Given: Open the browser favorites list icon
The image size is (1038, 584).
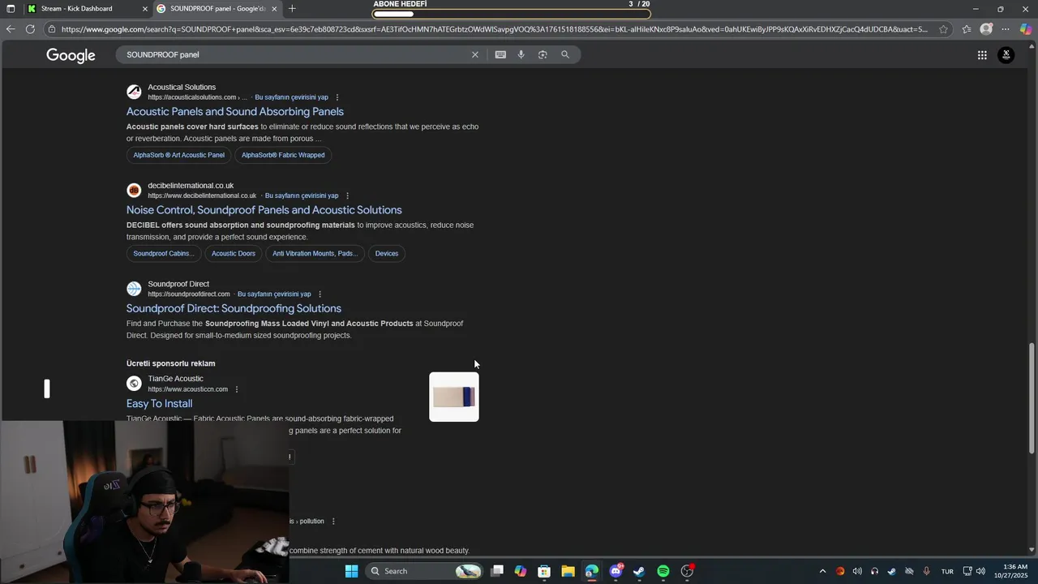Looking at the screenshot, I should coord(967,29).
